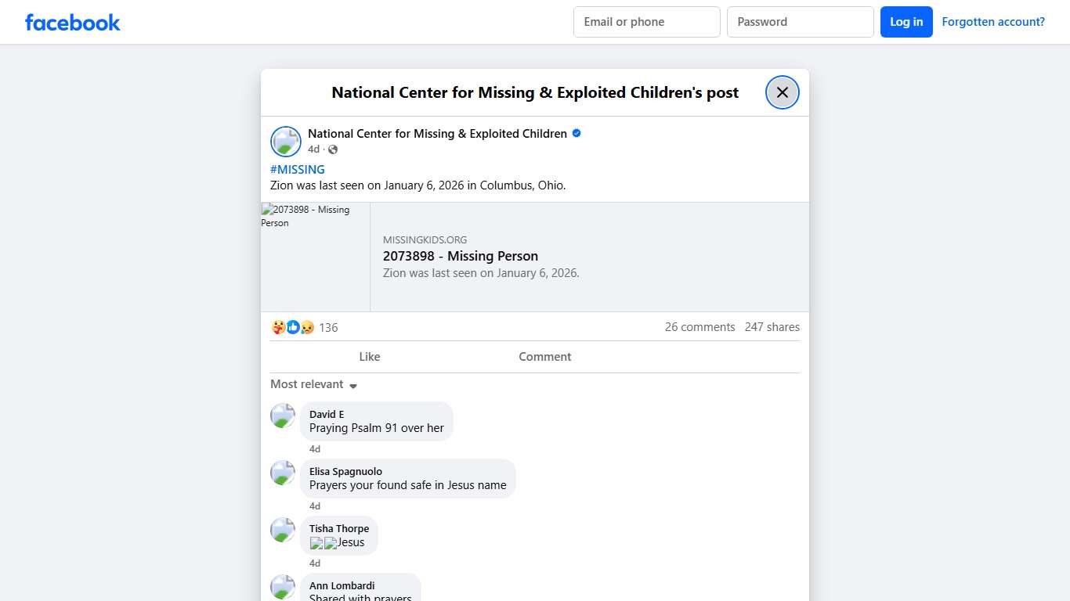The image size is (1070, 601).
Task: Click the Log in button
Action: pyautogui.click(x=906, y=22)
